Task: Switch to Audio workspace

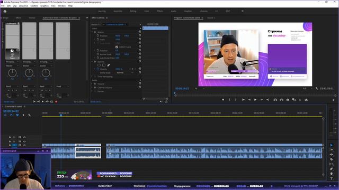Action: 173,11
